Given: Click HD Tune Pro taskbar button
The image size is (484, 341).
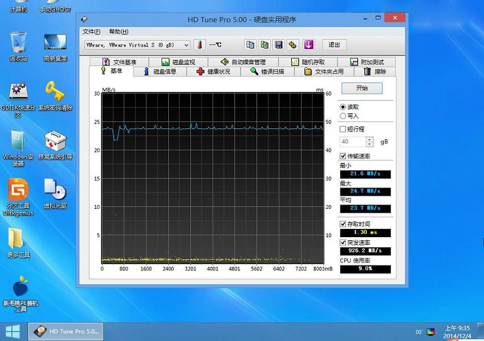Looking at the screenshot, I should (x=66, y=332).
